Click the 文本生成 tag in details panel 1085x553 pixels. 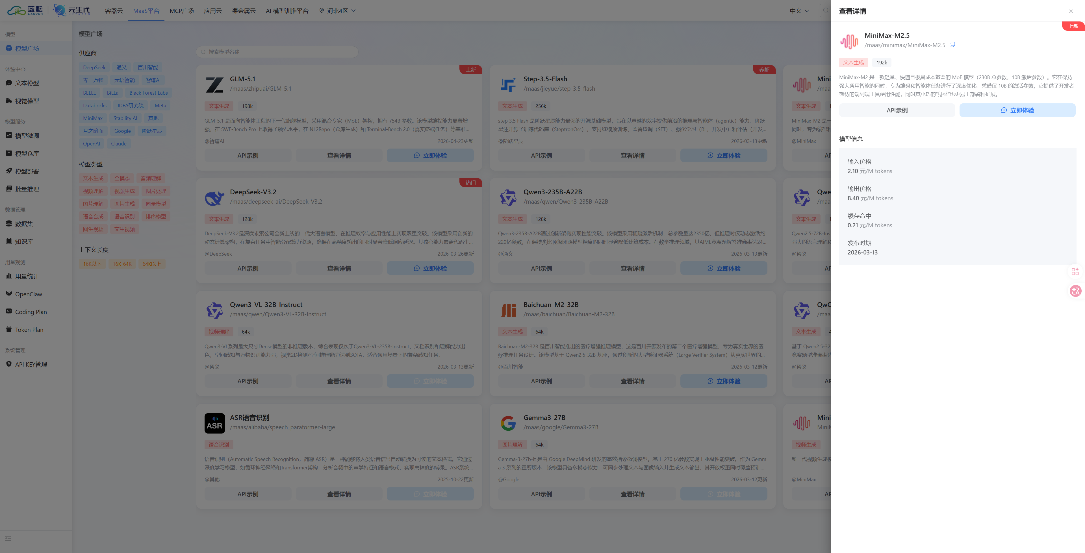coord(853,62)
